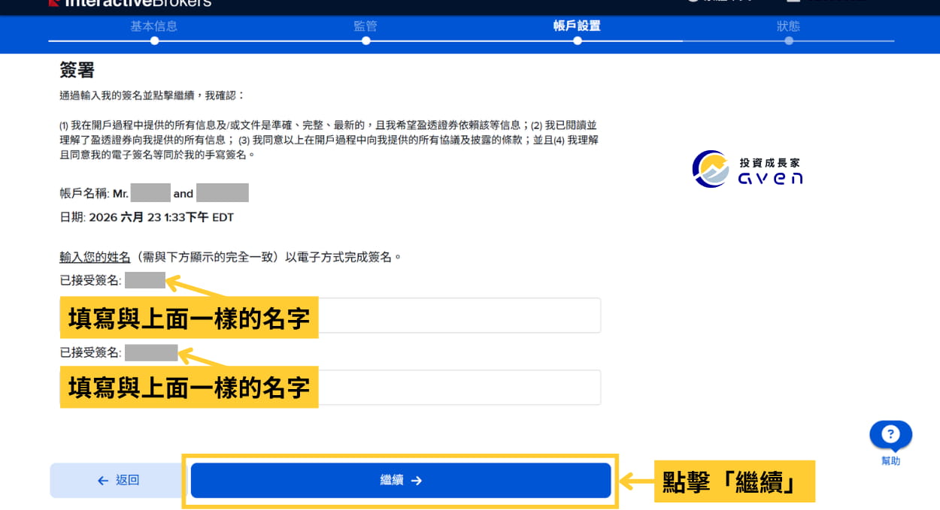This screenshot has width=940, height=510.
Task: Click the 返回 back button
Action: click(x=118, y=480)
